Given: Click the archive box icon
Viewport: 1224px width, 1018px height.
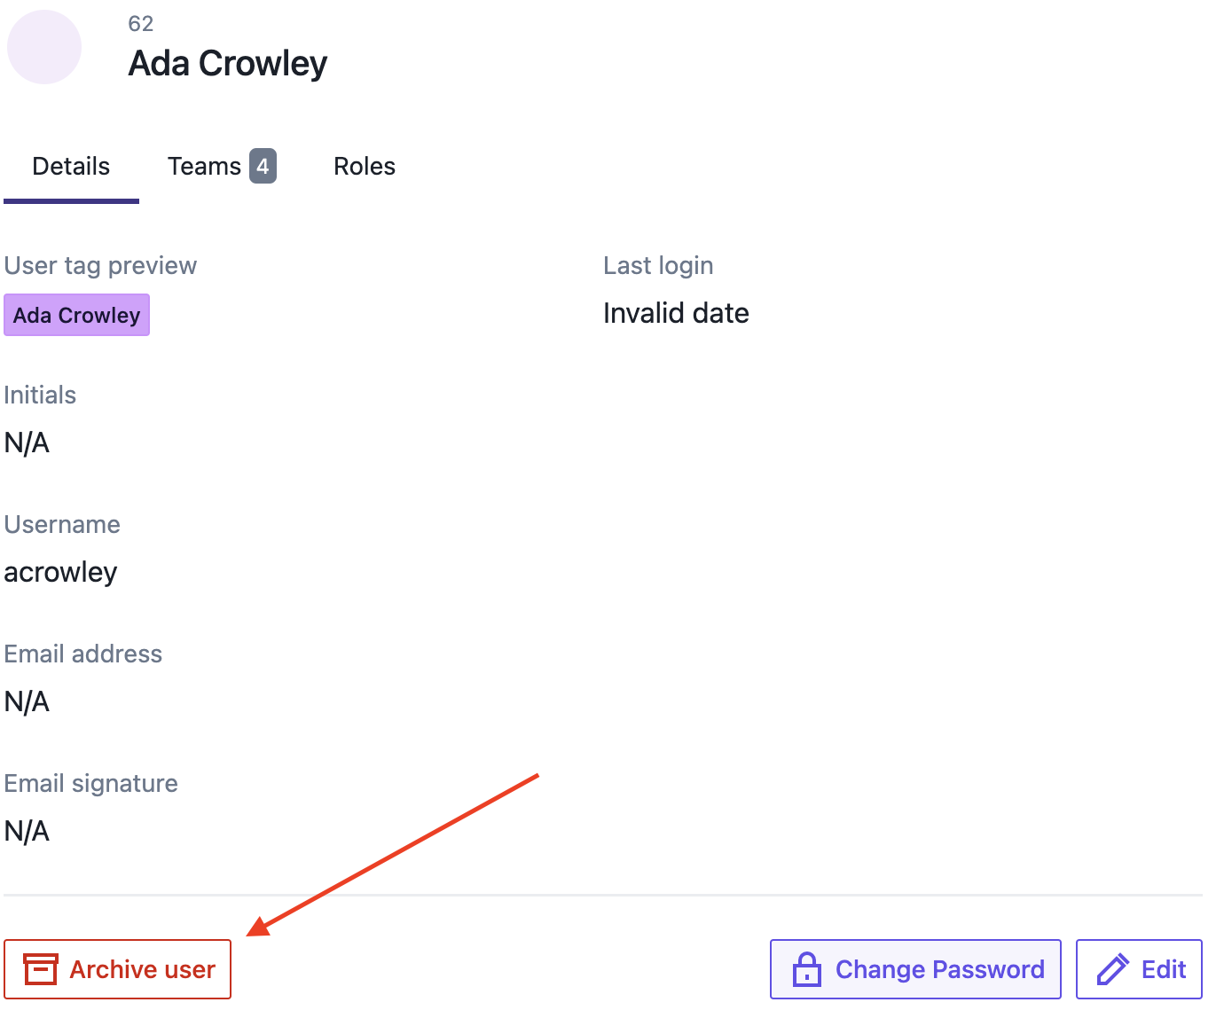Looking at the screenshot, I should (41, 969).
